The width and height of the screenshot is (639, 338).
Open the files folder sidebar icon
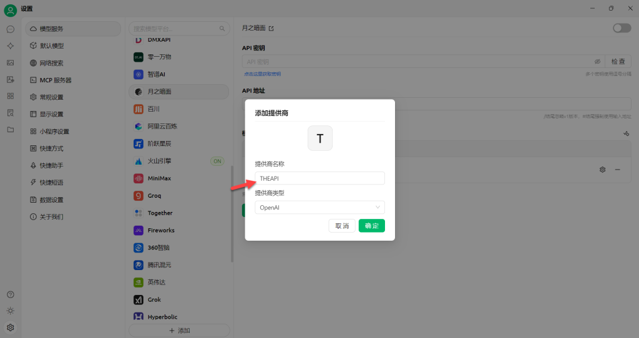(11, 130)
